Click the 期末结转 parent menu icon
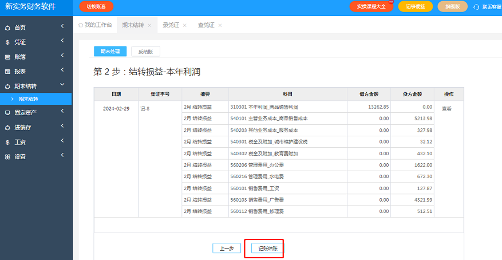 (x=7, y=86)
